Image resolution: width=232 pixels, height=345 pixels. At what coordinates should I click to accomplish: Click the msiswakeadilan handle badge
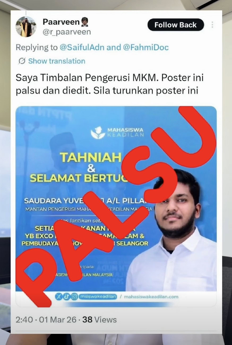(x=98, y=297)
